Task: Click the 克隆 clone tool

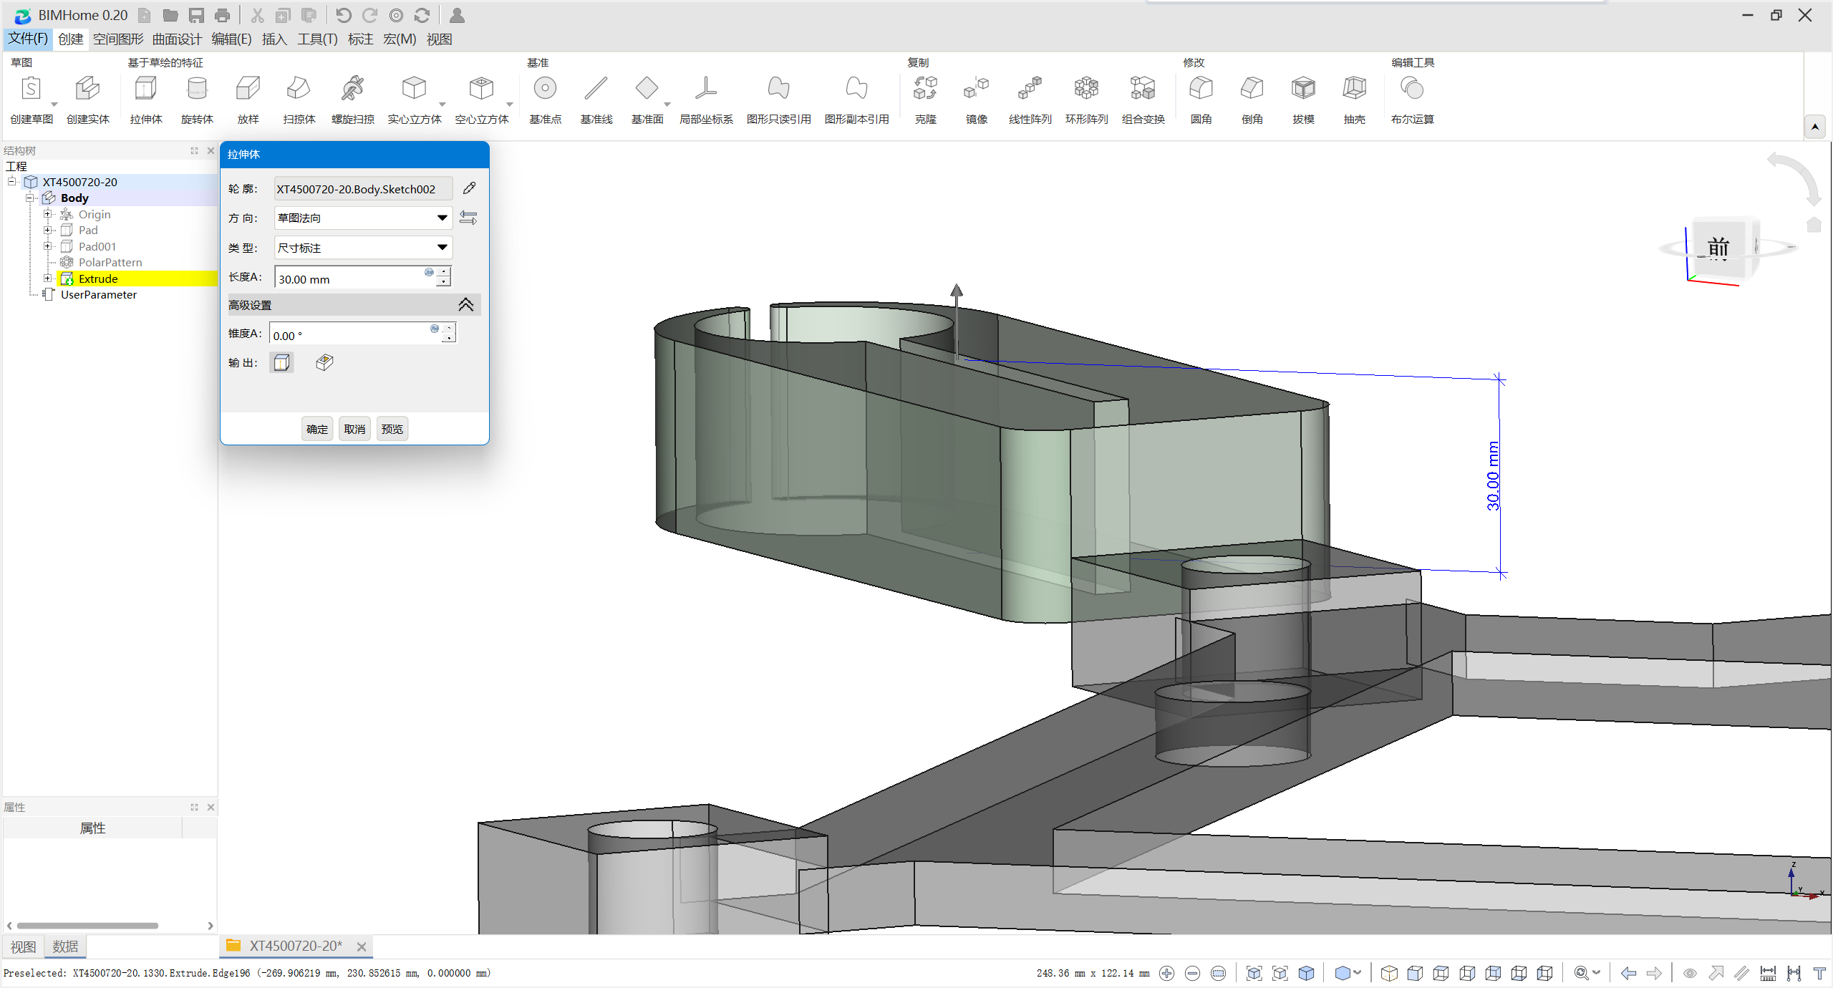Action: (x=925, y=100)
